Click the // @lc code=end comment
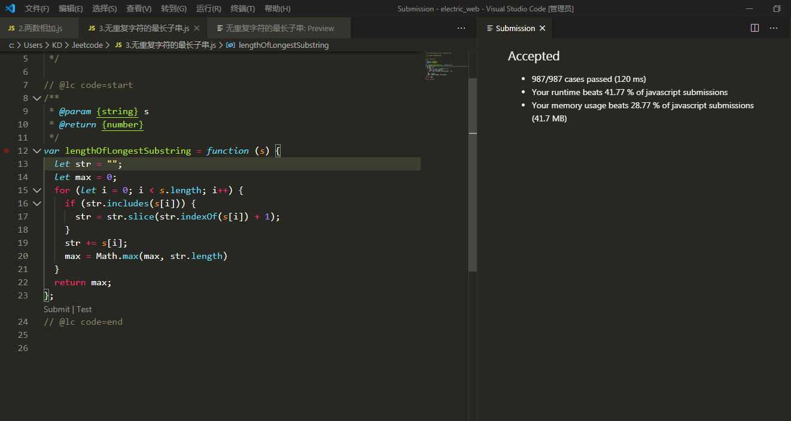 (83, 322)
